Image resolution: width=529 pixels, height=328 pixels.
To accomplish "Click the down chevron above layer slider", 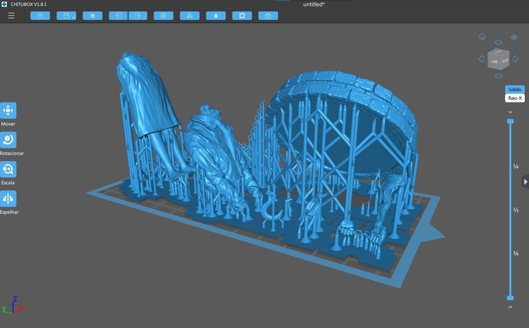I will [510, 112].
